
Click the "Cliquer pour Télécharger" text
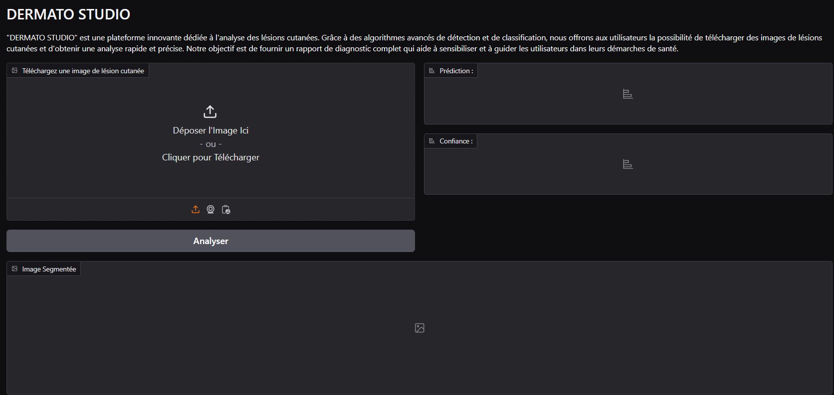[x=210, y=157]
